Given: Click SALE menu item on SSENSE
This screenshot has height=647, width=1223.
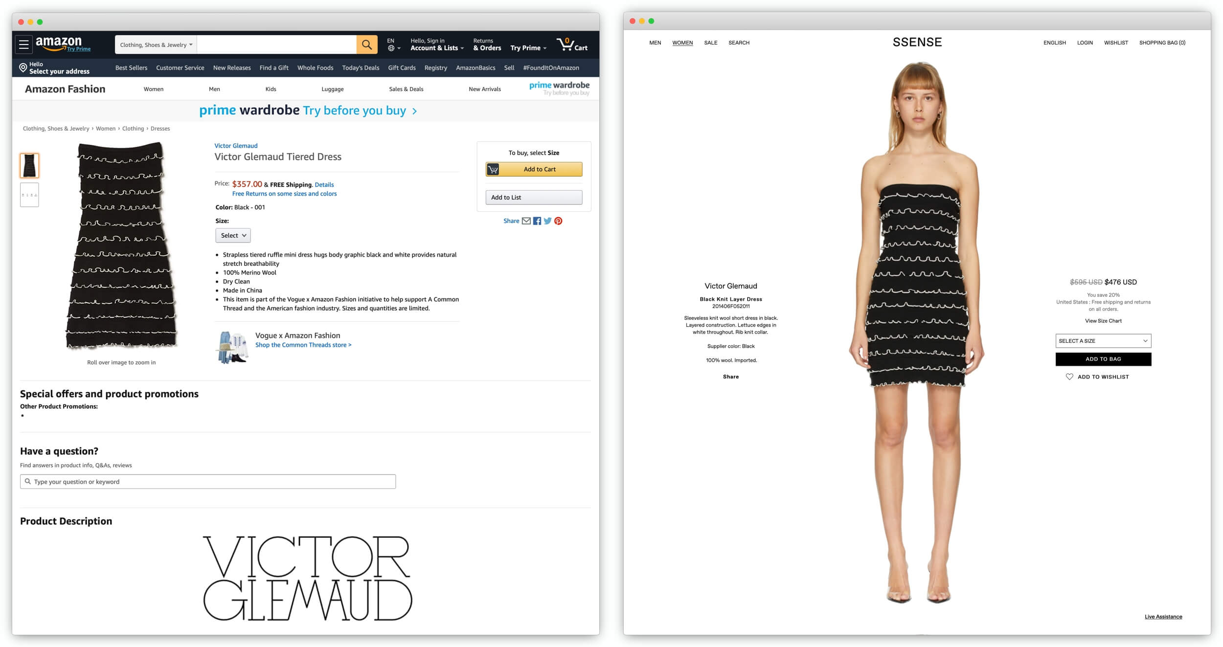Looking at the screenshot, I should click(x=710, y=43).
